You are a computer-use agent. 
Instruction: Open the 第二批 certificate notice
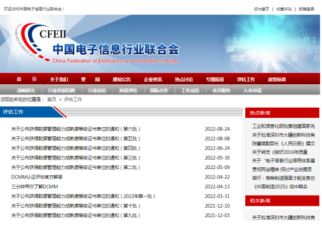[75, 167]
